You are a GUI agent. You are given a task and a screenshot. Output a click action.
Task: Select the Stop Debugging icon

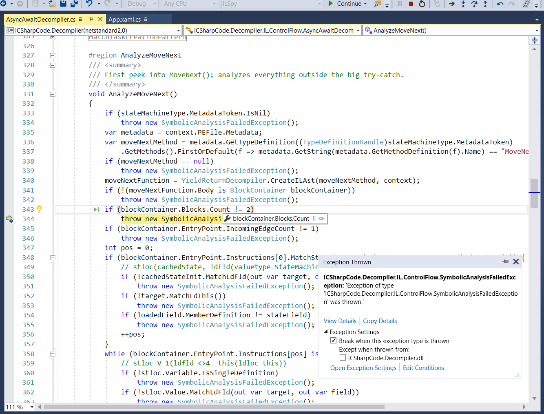(411, 4)
